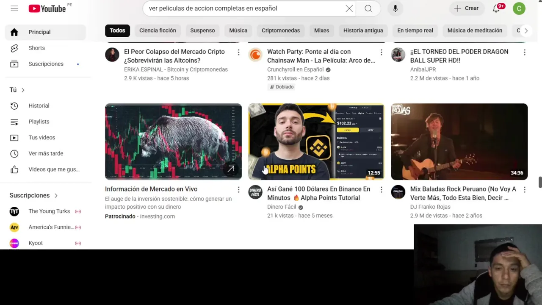The width and height of the screenshot is (542, 305).
Task: Select the Historia antigua chip
Action: pos(363,30)
